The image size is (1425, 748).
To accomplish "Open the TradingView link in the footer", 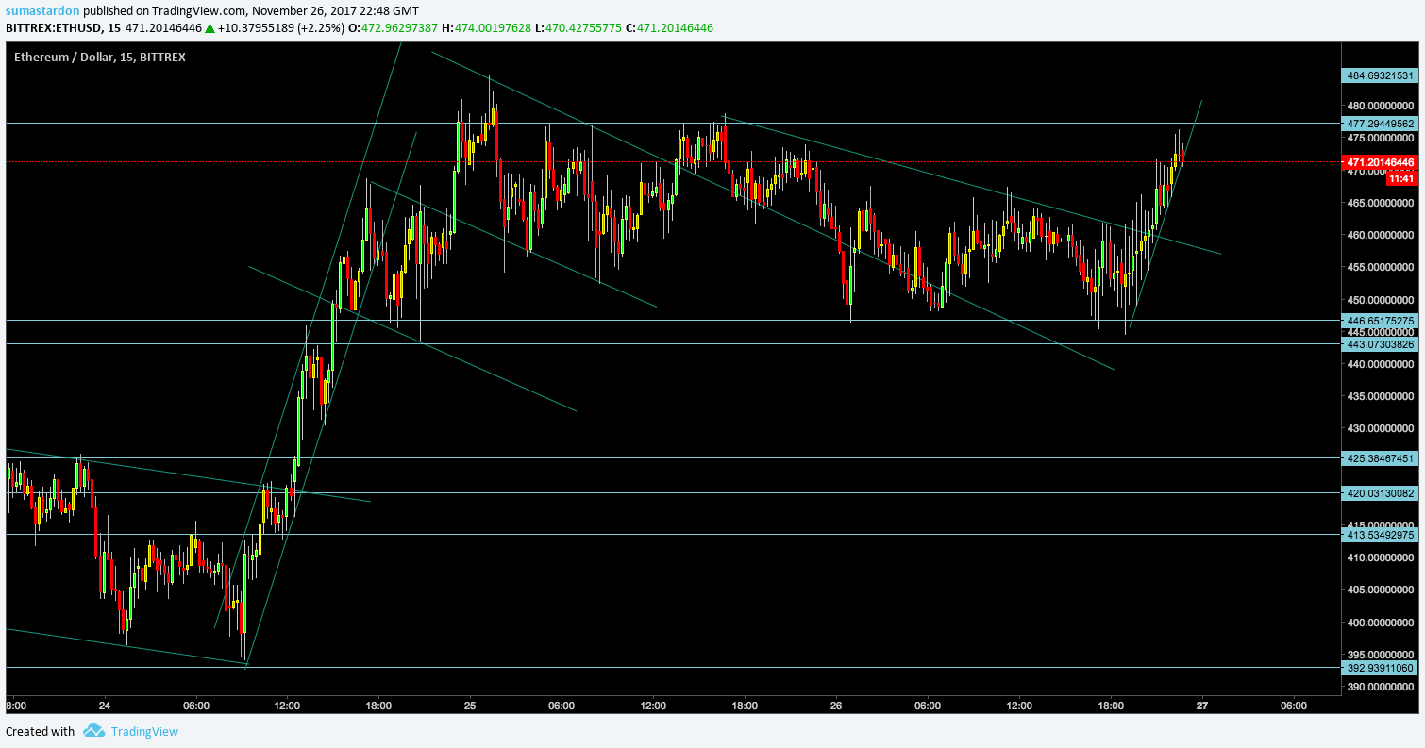I will click(x=144, y=731).
